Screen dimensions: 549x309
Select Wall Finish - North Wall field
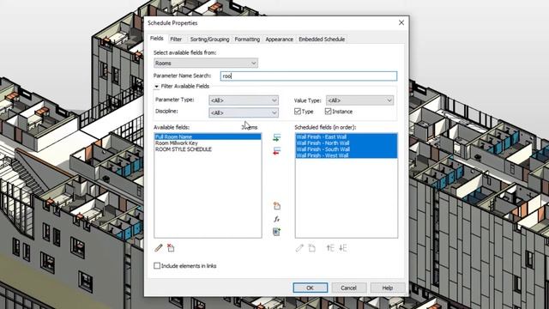tap(347, 143)
